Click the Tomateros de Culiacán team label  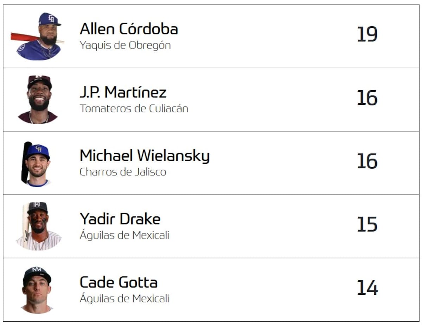click(134, 109)
